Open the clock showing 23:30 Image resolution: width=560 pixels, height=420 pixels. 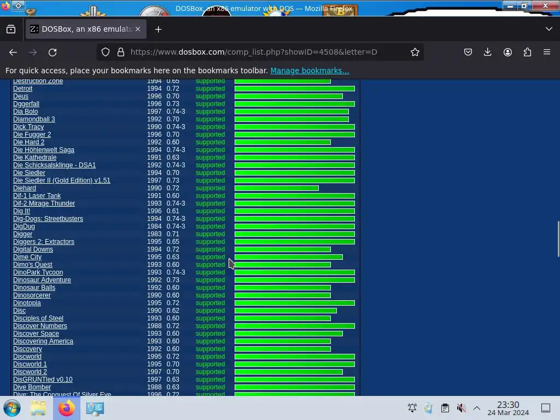[508, 408]
